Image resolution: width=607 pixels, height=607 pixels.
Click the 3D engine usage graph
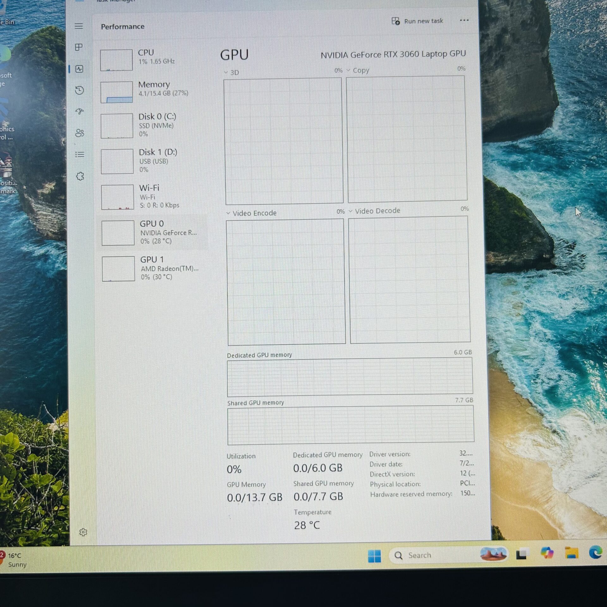[x=284, y=141]
